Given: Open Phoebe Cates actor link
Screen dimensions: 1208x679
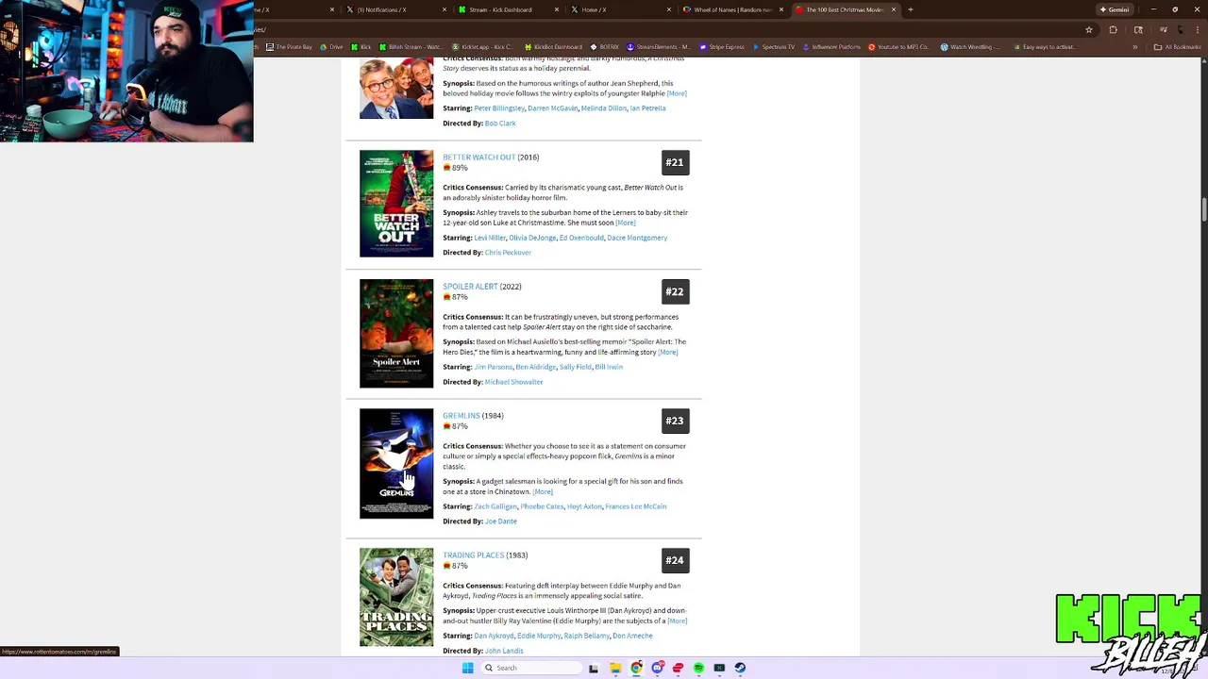Looking at the screenshot, I should pos(542,506).
